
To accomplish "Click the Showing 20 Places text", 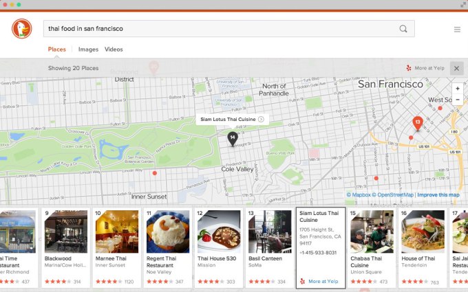I will [73, 68].
